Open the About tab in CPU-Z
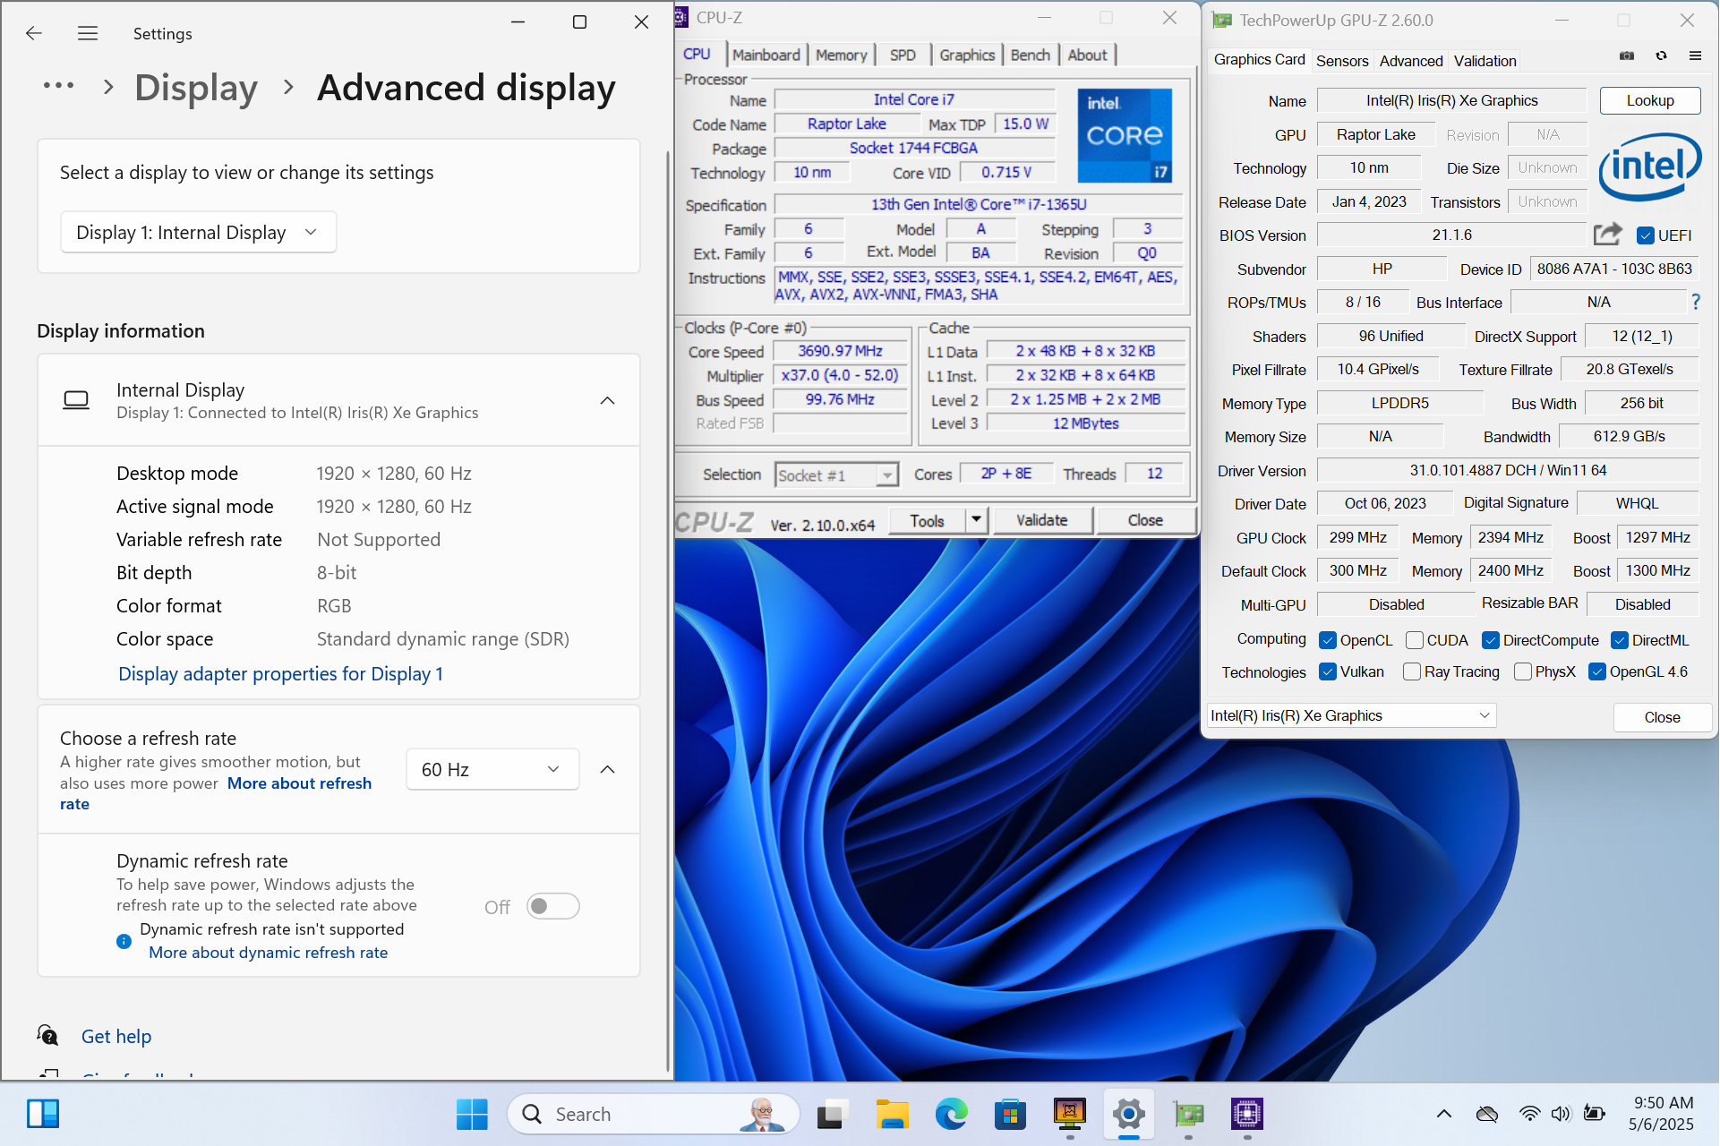Viewport: 1720px width, 1146px height. click(1087, 55)
